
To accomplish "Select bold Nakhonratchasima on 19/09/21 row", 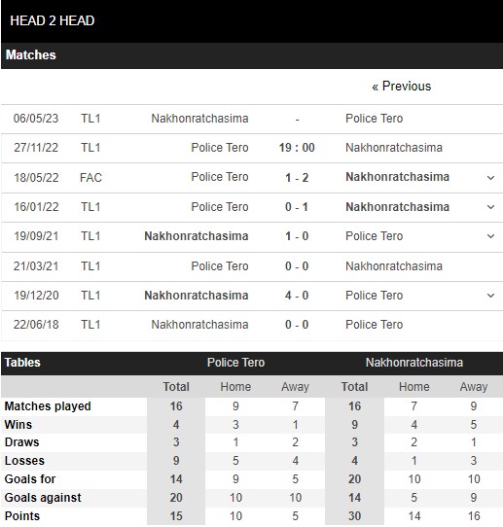I will coord(197,236).
